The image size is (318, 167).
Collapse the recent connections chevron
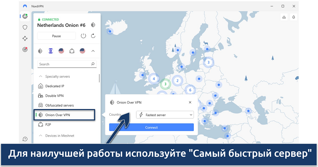[93, 51]
